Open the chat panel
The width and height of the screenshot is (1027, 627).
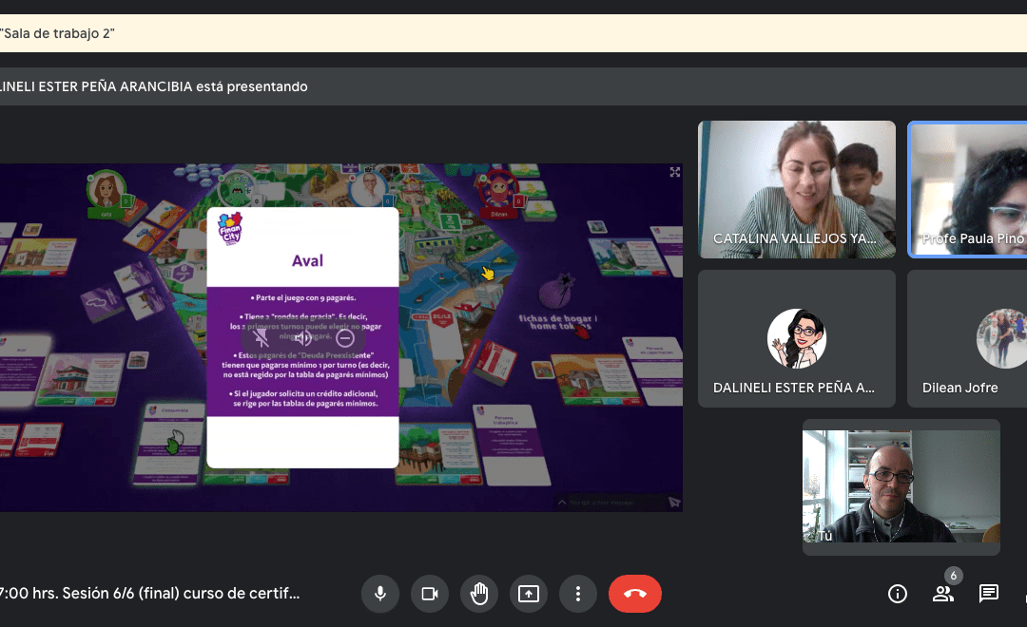pos(988,594)
